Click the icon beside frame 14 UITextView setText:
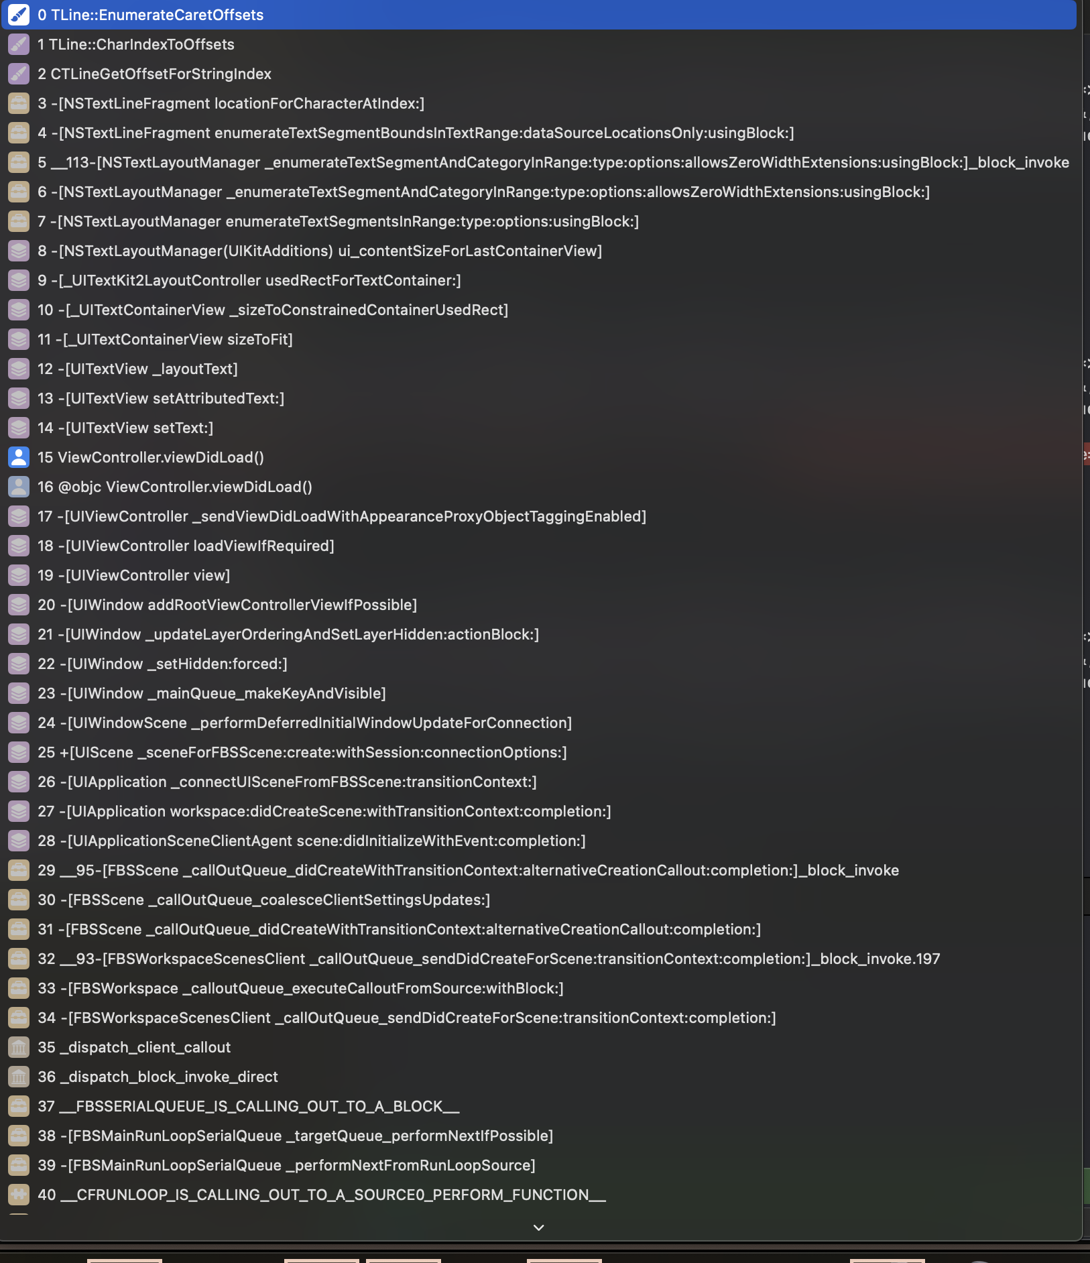The height and width of the screenshot is (1263, 1090). (19, 428)
